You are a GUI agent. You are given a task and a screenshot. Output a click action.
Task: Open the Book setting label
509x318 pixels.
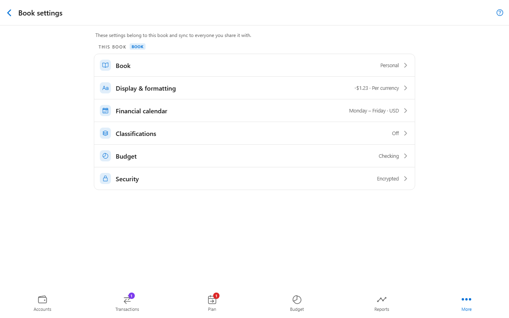click(x=123, y=66)
